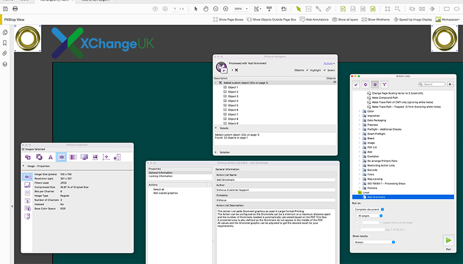463x264 pixels.
Task: Click the zoom in plus icon
Action: 225,9
